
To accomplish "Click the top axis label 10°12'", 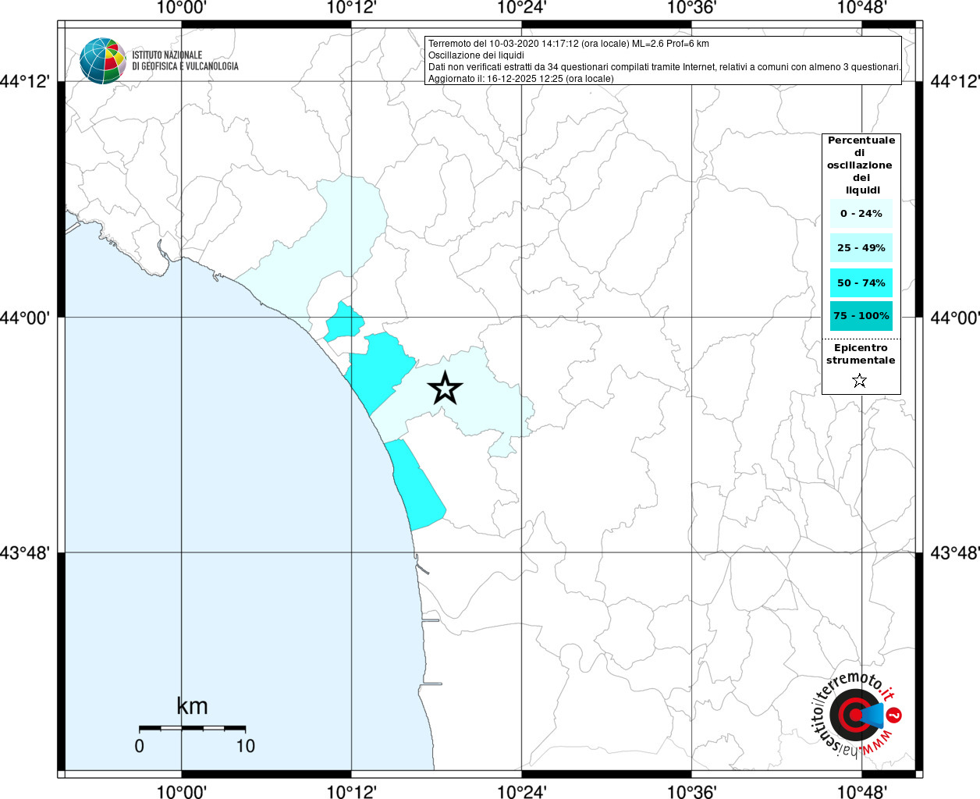I will [351, 8].
